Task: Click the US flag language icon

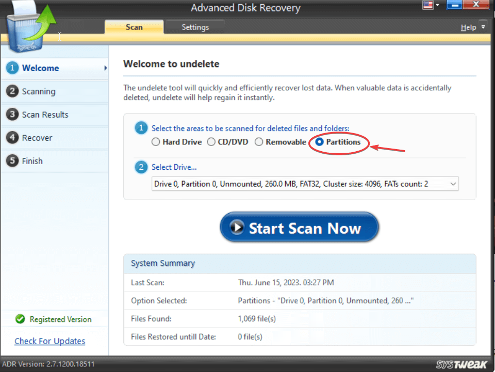Action: (x=428, y=5)
